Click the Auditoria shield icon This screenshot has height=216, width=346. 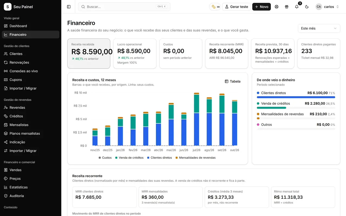click(x=6, y=196)
